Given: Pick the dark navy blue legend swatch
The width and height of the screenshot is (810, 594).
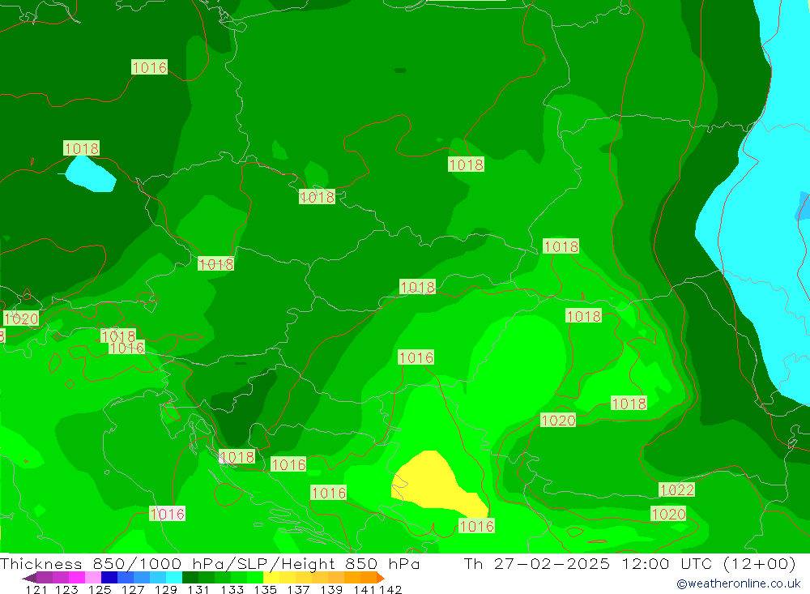Looking at the screenshot, I should 109,578.
